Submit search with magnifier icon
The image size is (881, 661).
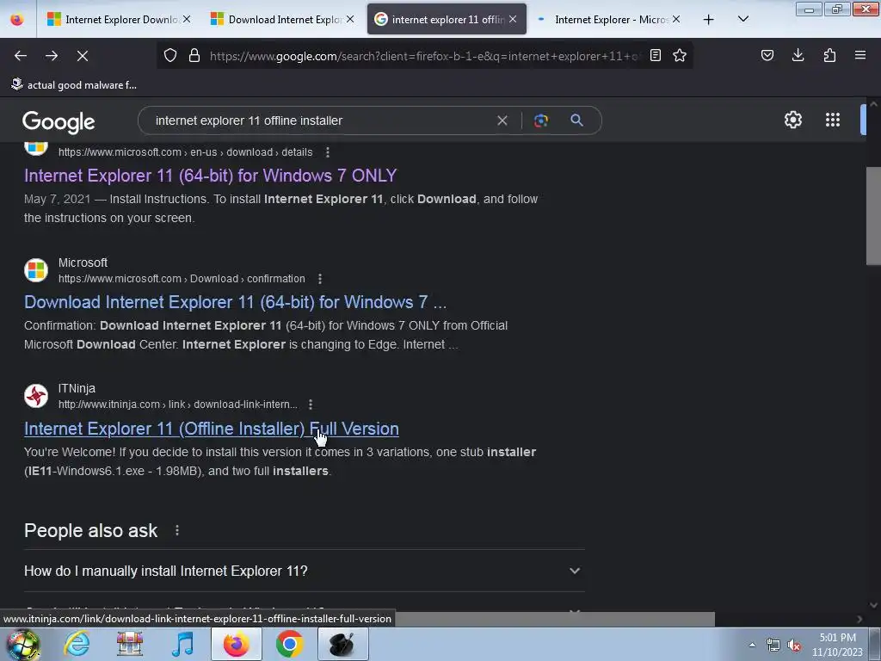tap(576, 120)
